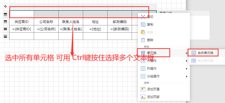
Task: Expand the 列操作 submenu arrow
Action: [187, 69]
